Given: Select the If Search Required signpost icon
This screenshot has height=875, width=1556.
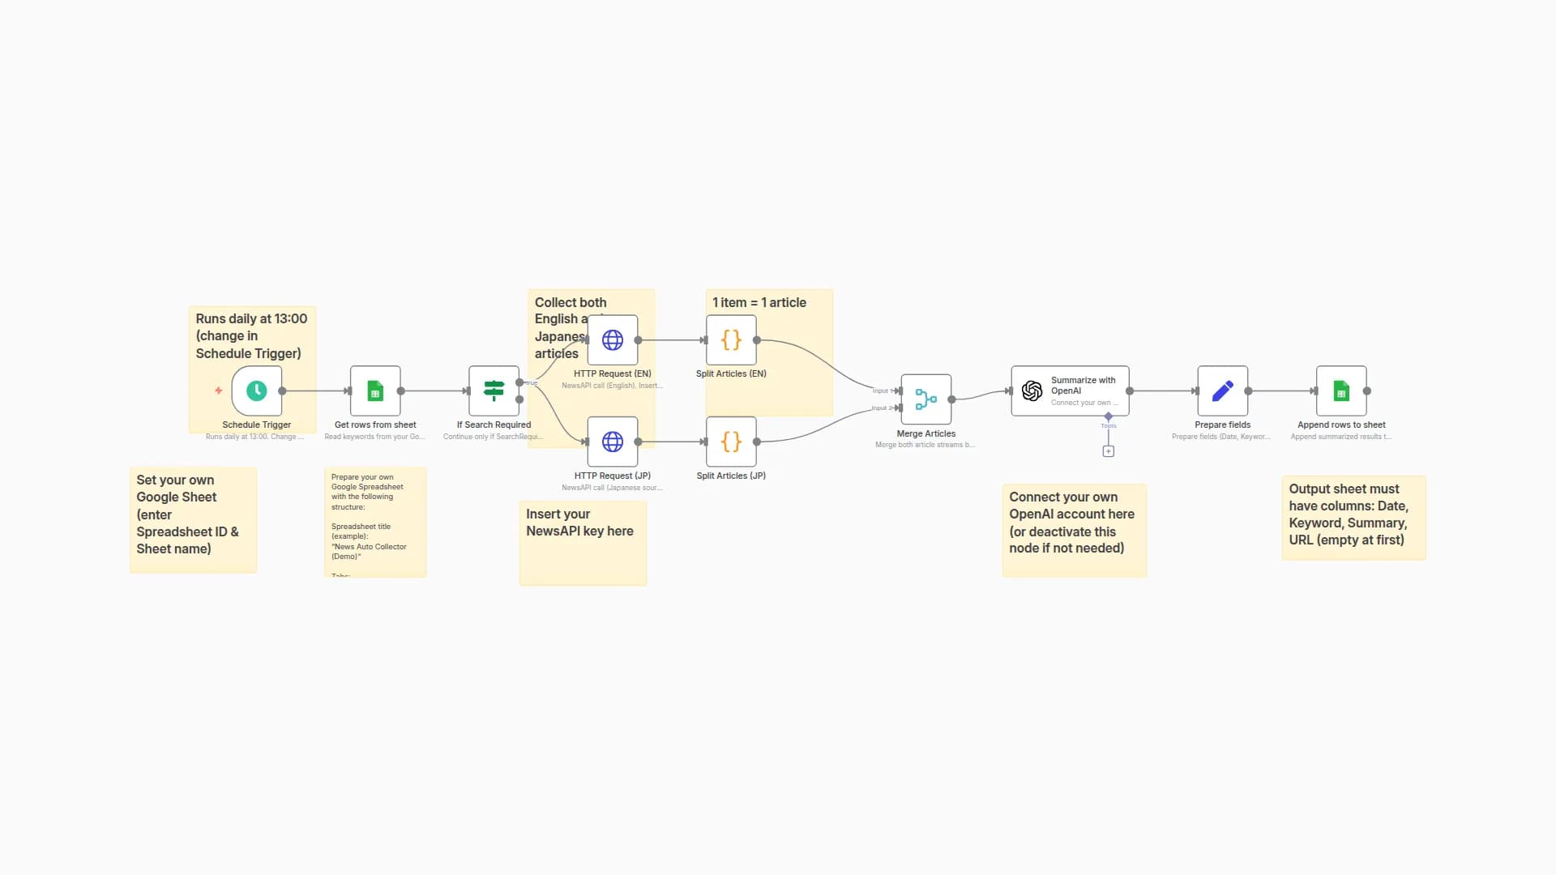Looking at the screenshot, I should tap(492, 391).
